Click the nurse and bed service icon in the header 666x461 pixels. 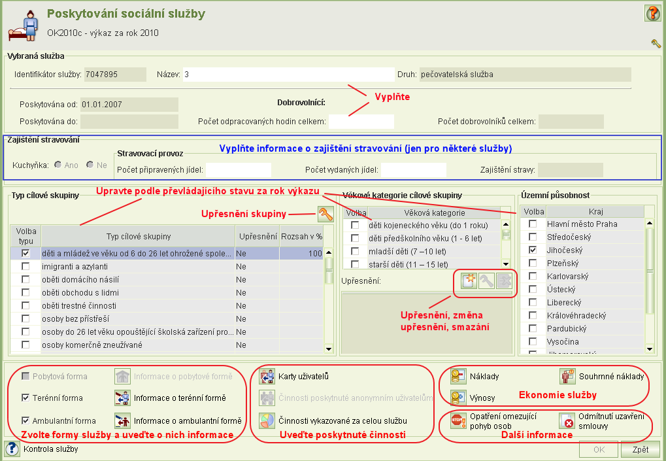tap(24, 26)
